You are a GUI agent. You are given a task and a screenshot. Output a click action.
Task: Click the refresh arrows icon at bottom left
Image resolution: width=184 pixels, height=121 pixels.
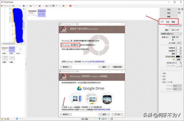click(5, 119)
